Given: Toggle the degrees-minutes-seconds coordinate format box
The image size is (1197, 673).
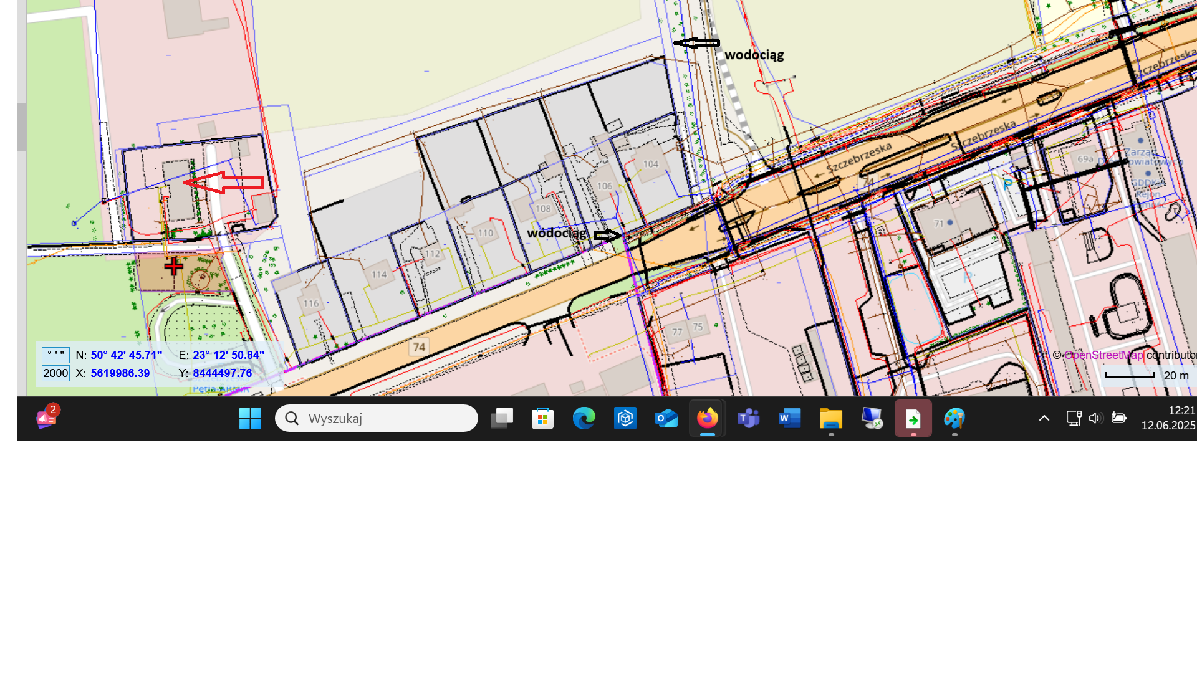Looking at the screenshot, I should click(x=55, y=355).
